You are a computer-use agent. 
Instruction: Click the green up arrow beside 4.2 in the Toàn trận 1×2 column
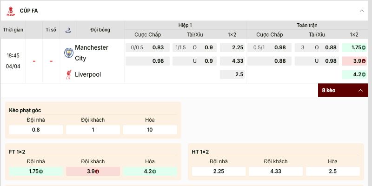pyautogui.click(x=363, y=74)
